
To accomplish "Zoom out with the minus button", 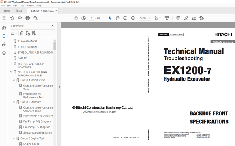I will 125,18.
